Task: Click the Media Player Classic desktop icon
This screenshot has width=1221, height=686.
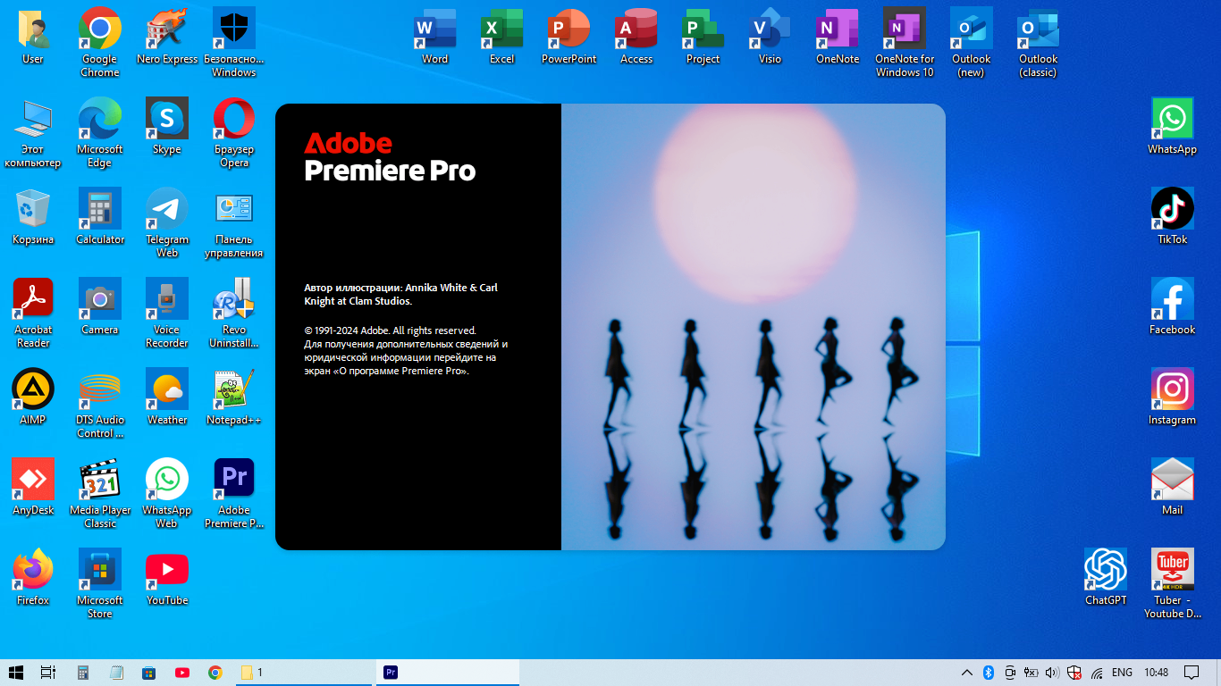Action: point(100,493)
